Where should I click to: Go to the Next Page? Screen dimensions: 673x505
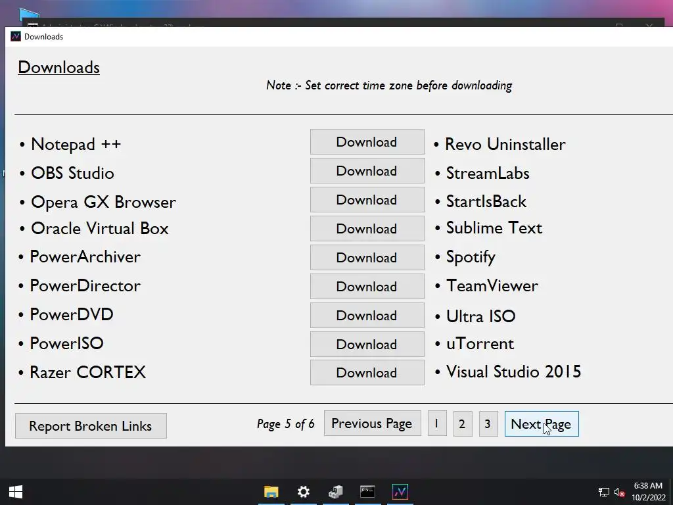(542, 424)
